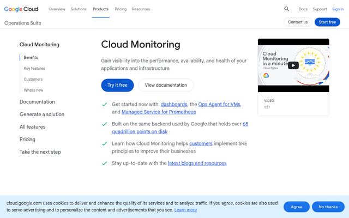349x218 pixels.
Task: Open Learn more in the cookie banner
Action: (x=185, y=210)
